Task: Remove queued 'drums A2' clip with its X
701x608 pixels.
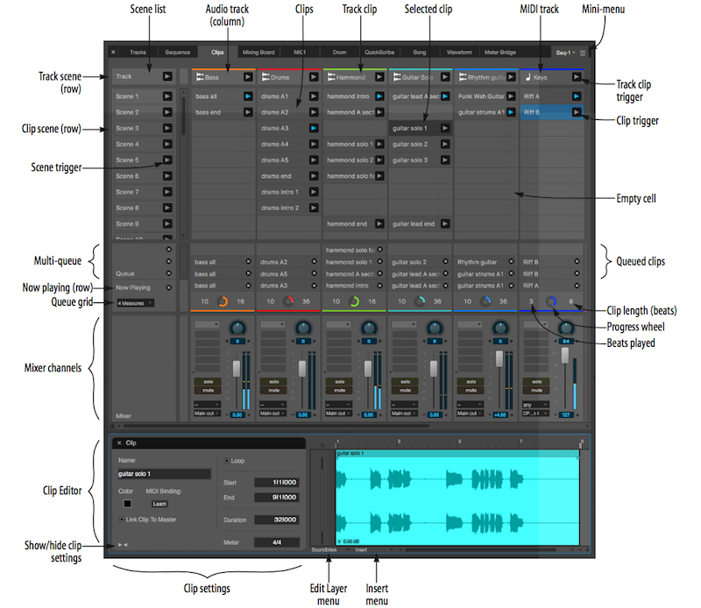Action: click(x=314, y=262)
